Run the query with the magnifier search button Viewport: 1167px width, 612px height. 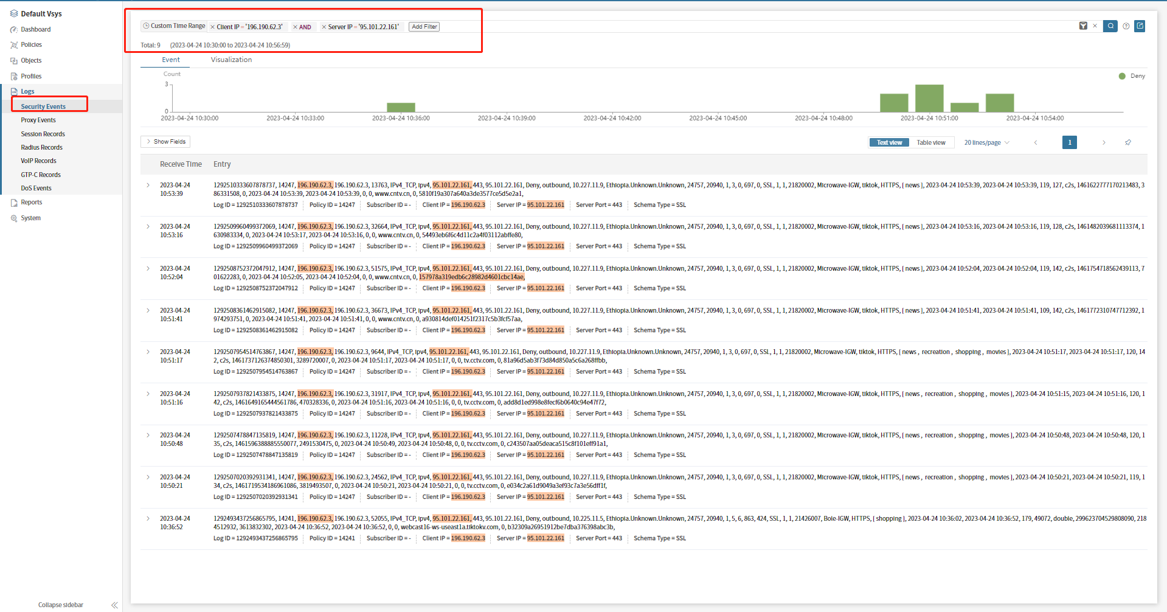pyautogui.click(x=1110, y=26)
